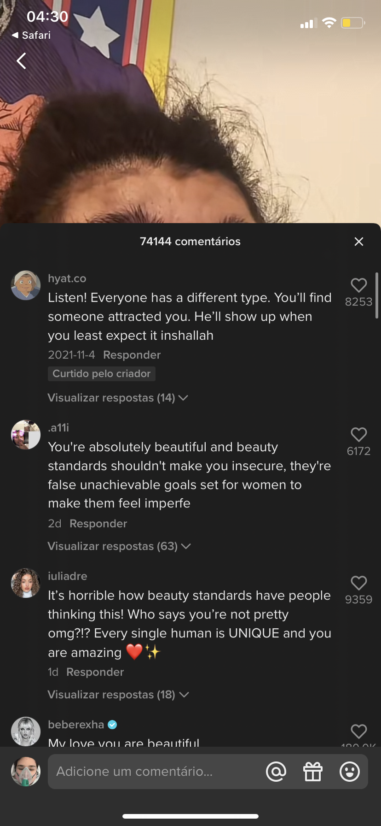Reply to .a11i via Responder
This screenshot has width=381, height=826.
[x=98, y=524]
